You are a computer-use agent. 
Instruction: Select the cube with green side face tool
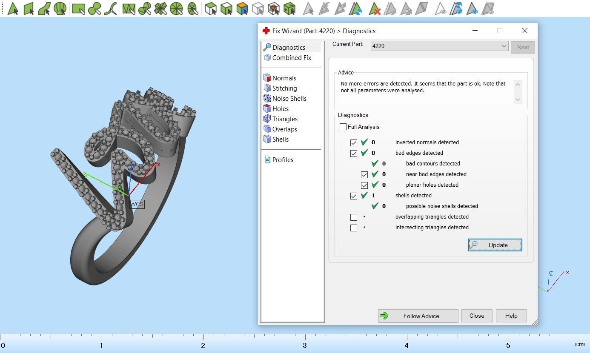click(211, 9)
